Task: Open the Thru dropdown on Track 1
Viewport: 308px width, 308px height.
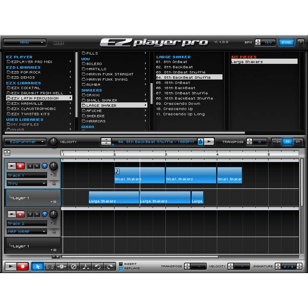Action: tap(27, 184)
